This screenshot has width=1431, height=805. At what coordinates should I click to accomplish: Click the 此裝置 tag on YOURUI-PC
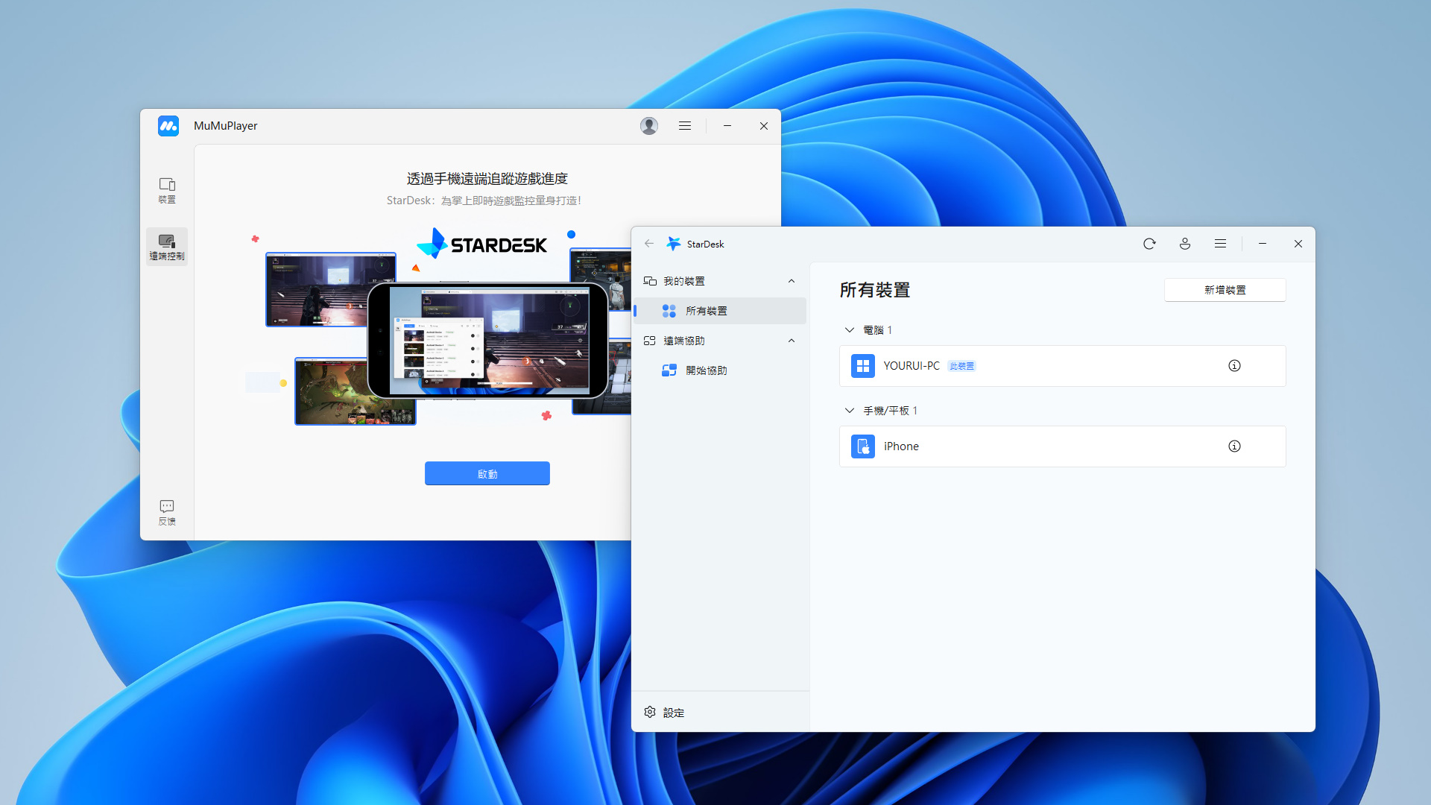pos(961,366)
